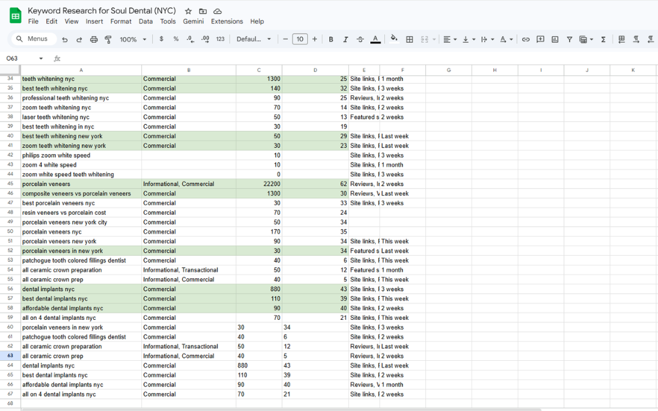This screenshot has width=658, height=411.
Task: Increase font size with plus button
Action: pos(315,39)
